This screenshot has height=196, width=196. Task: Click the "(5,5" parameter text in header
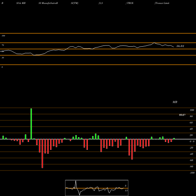pyautogui.click(x=101, y=3)
